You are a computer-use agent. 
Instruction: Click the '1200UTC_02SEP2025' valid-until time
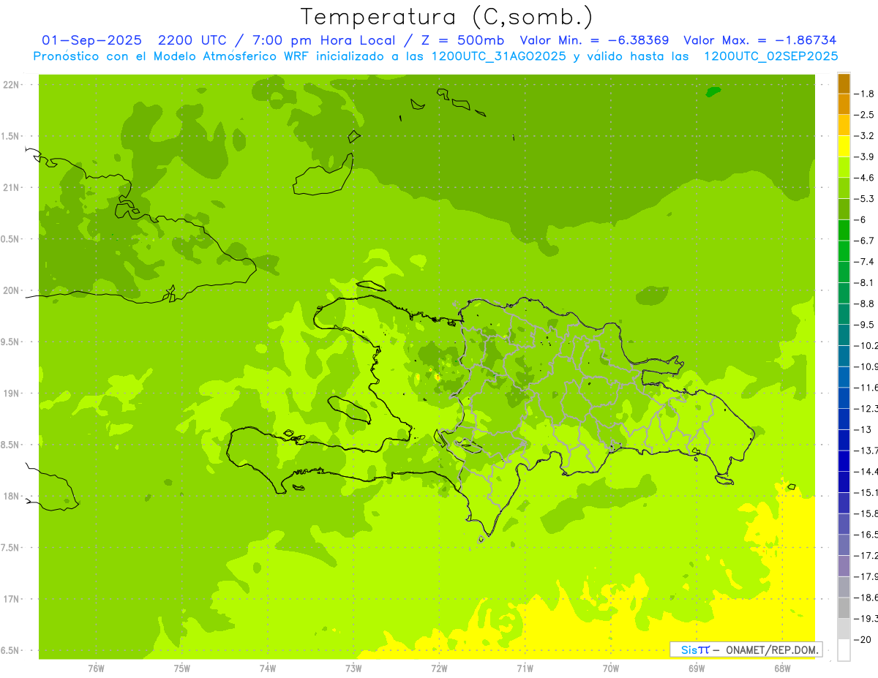pyautogui.click(x=771, y=56)
